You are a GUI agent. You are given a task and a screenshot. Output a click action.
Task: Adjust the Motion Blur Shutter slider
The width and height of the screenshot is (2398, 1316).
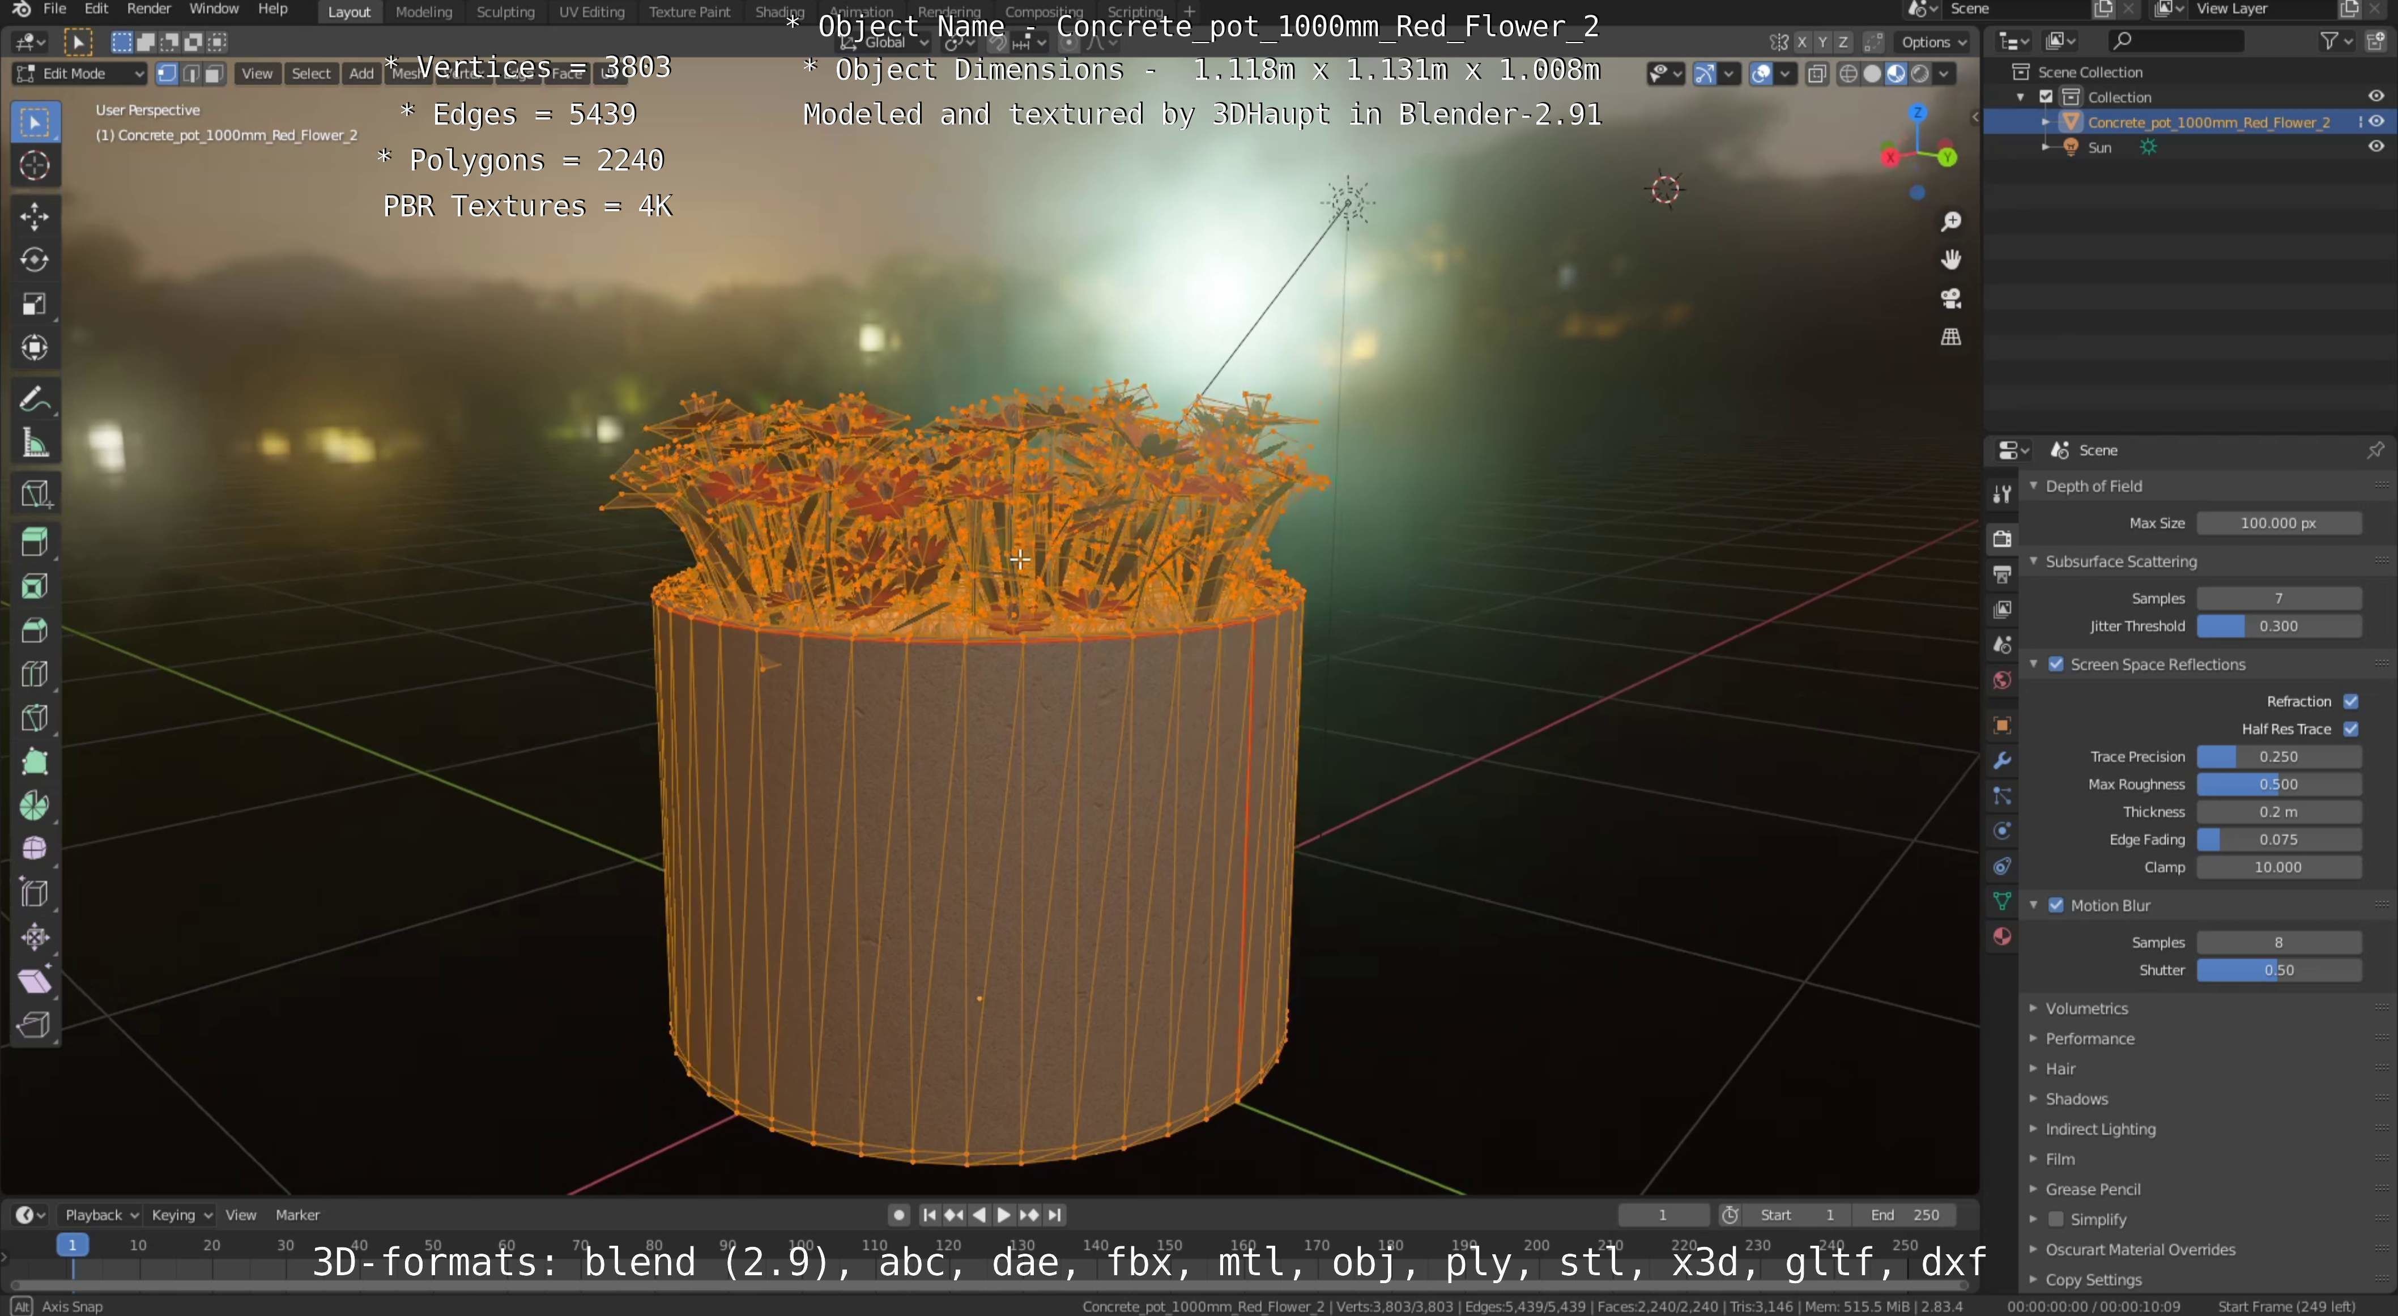(2279, 970)
